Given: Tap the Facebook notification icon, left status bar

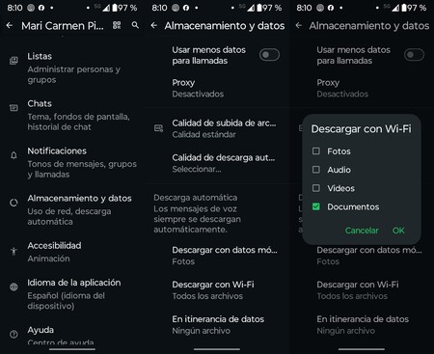Looking at the screenshot, I should 41,8.
